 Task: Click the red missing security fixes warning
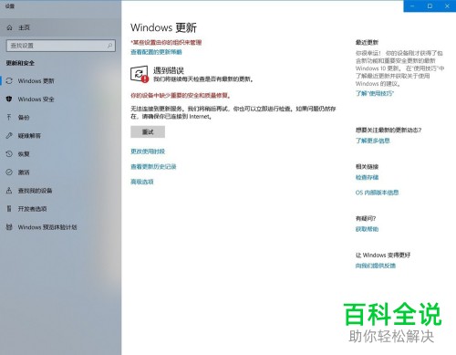pos(181,96)
